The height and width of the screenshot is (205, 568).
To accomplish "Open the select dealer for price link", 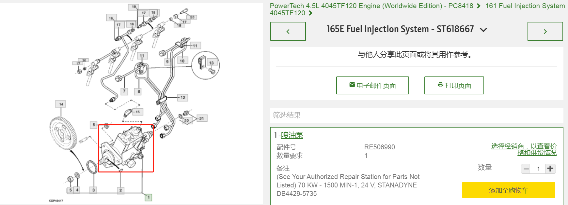I will tap(524, 149).
